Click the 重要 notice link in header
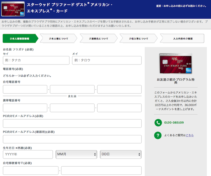The height and width of the screenshot is (176, 211). coord(181,6)
